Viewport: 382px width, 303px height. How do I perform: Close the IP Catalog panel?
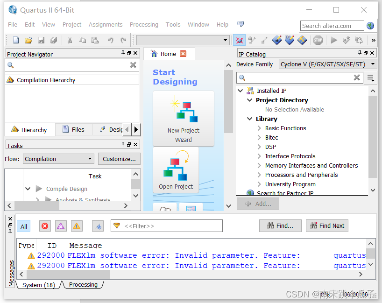point(372,53)
